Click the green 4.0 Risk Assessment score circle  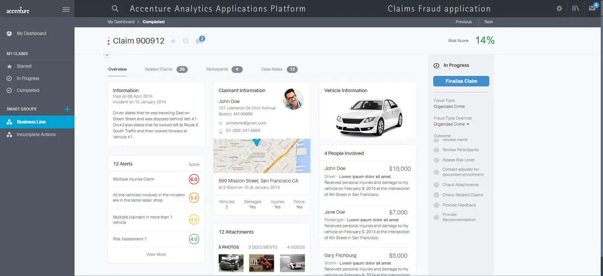coord(194,239)
